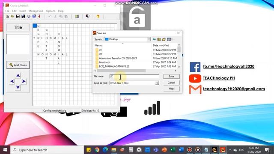Click the title text box under the Title button
Screen dimensions: 274x154
[x=18, y=44]
